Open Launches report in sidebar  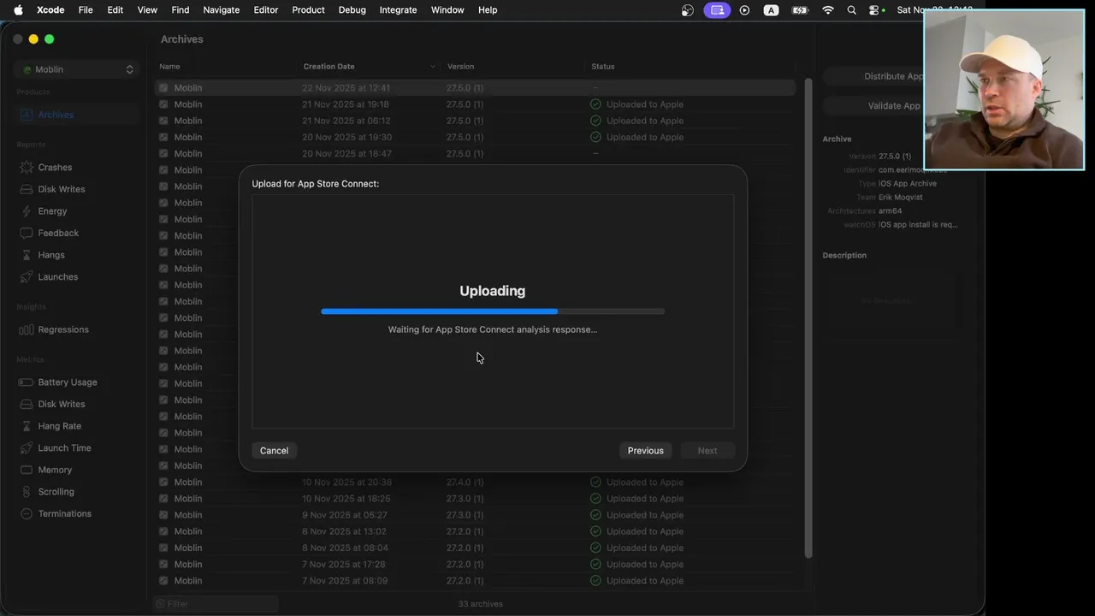pyautogui.click(x=57, y=277)
